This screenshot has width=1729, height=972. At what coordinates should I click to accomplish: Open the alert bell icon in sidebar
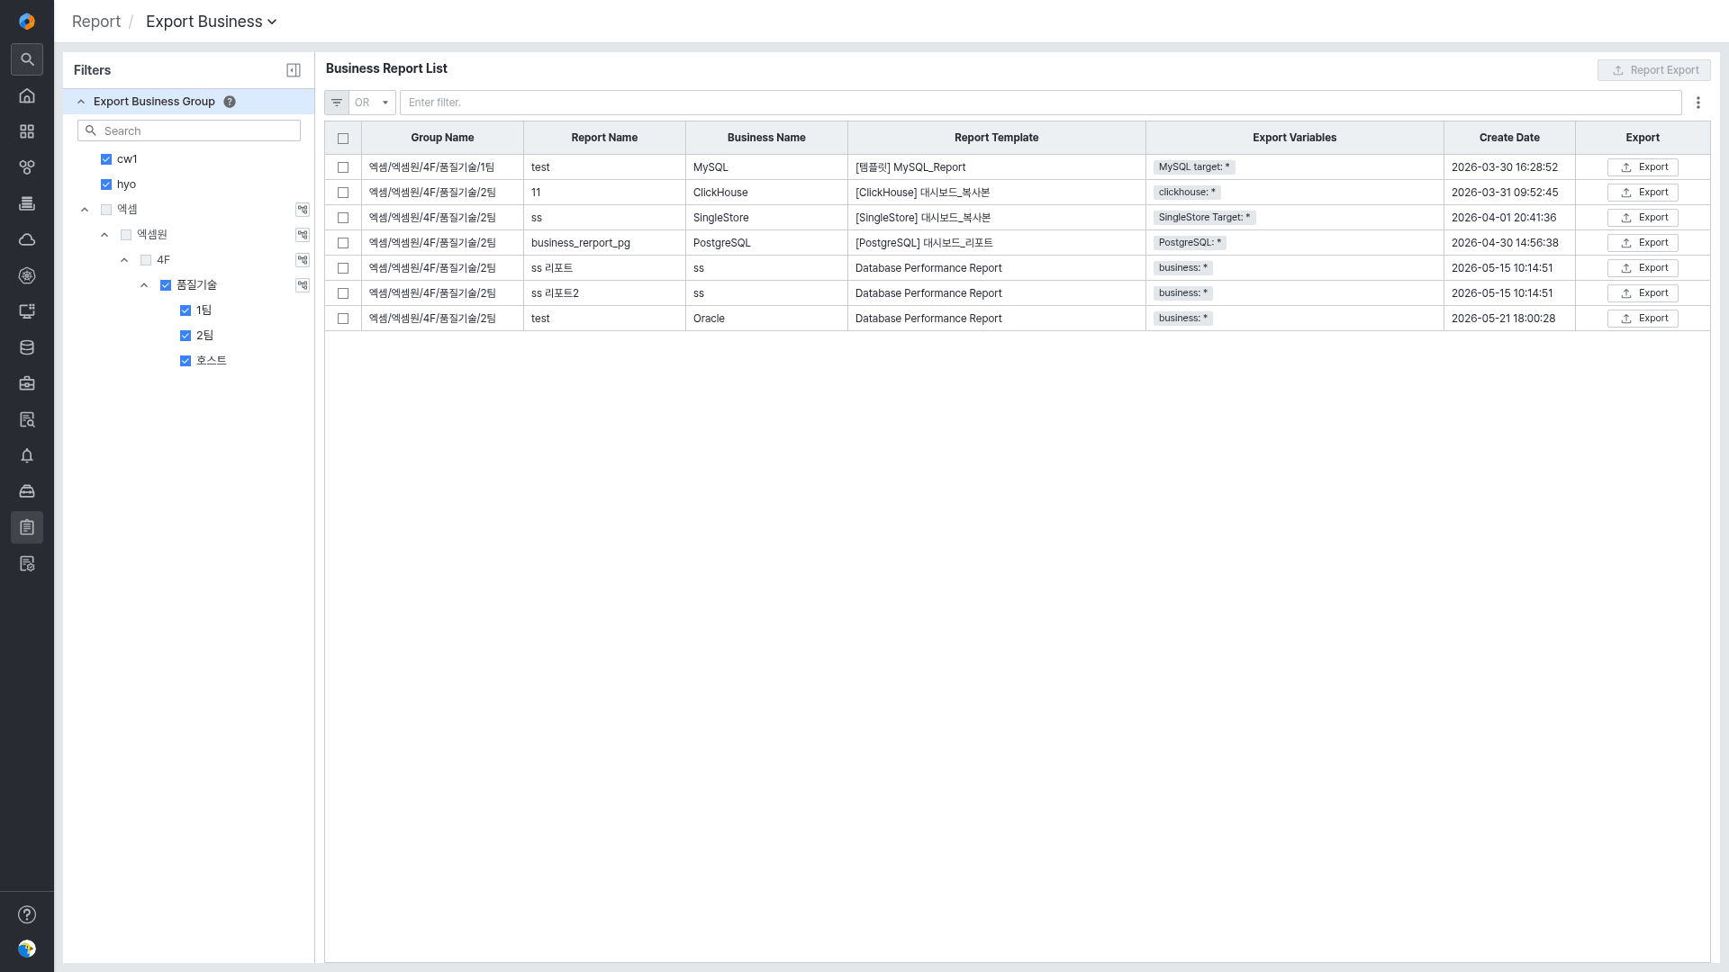click(x=27, y=455)
